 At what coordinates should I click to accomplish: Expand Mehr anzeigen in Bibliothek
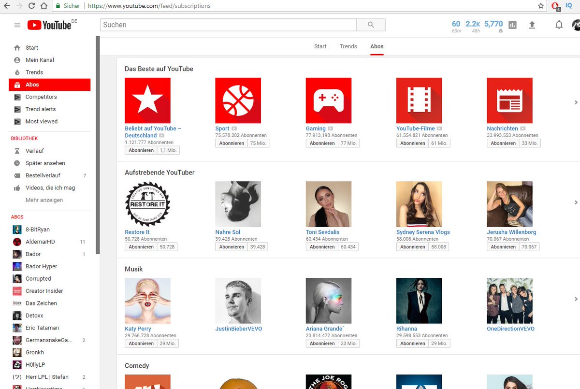(44, 200)
